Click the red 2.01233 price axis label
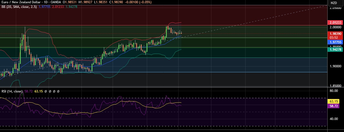 coord(335,23)
